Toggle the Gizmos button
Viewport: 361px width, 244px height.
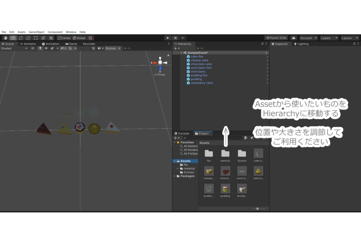tap(111, 48)
